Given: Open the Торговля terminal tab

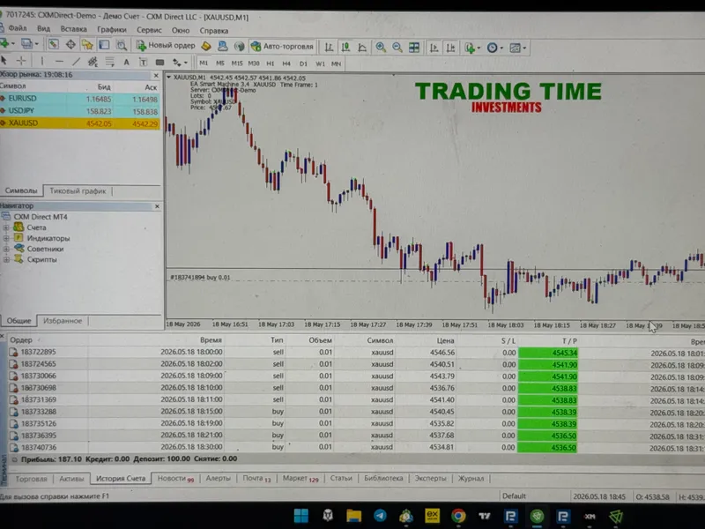Looking at the screenshot, I should 31,479.
